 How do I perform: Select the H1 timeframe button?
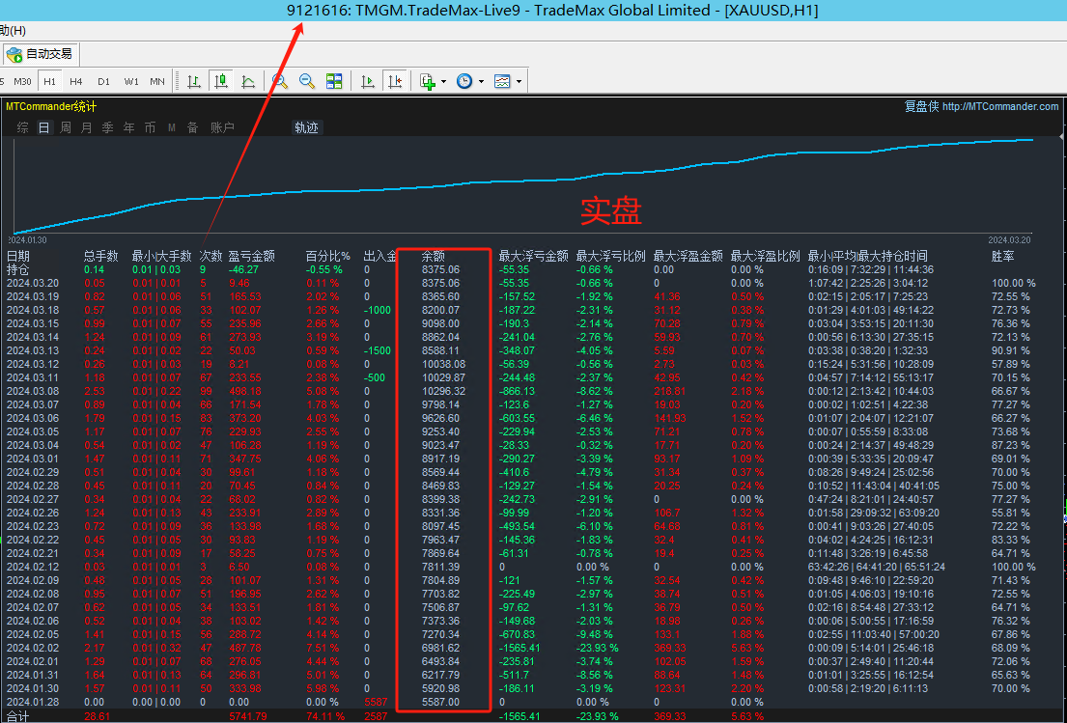(x=49, y=82)
